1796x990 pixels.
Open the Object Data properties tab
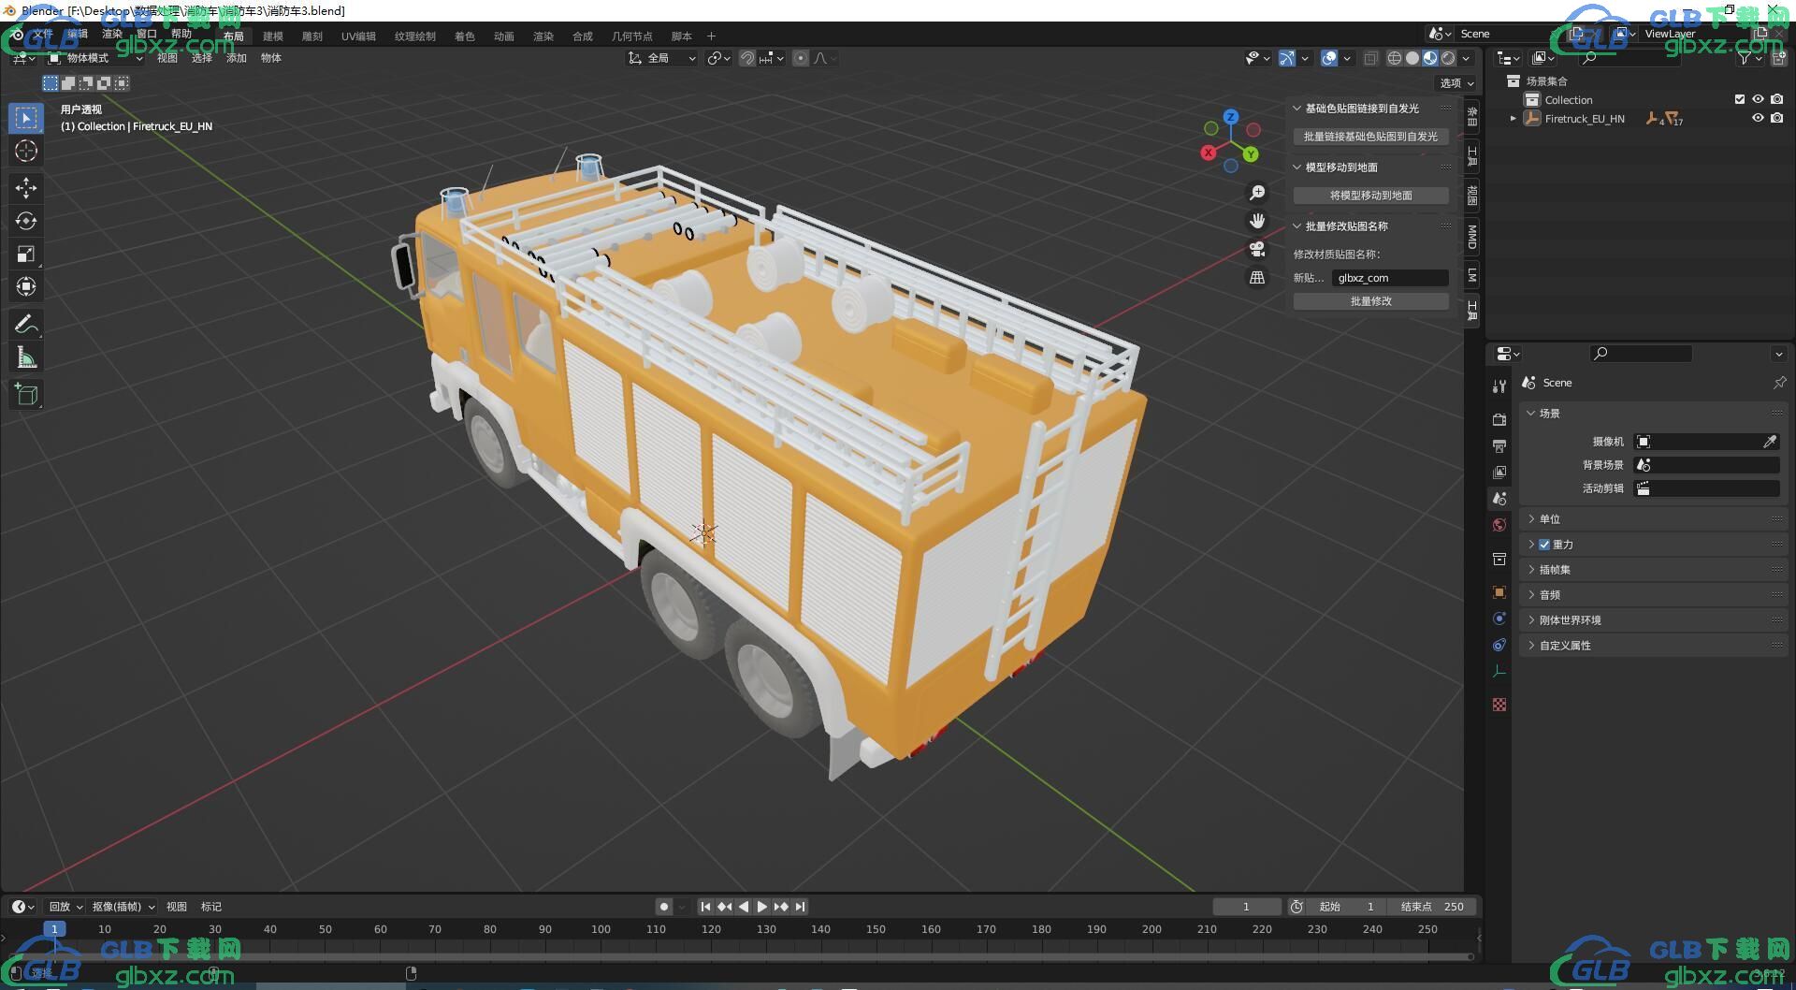pos(1499,671)
